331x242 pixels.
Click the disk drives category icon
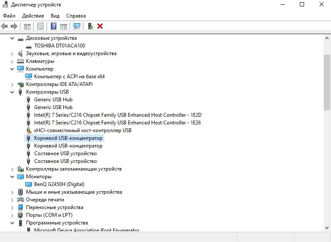click(x=21, y=38)
